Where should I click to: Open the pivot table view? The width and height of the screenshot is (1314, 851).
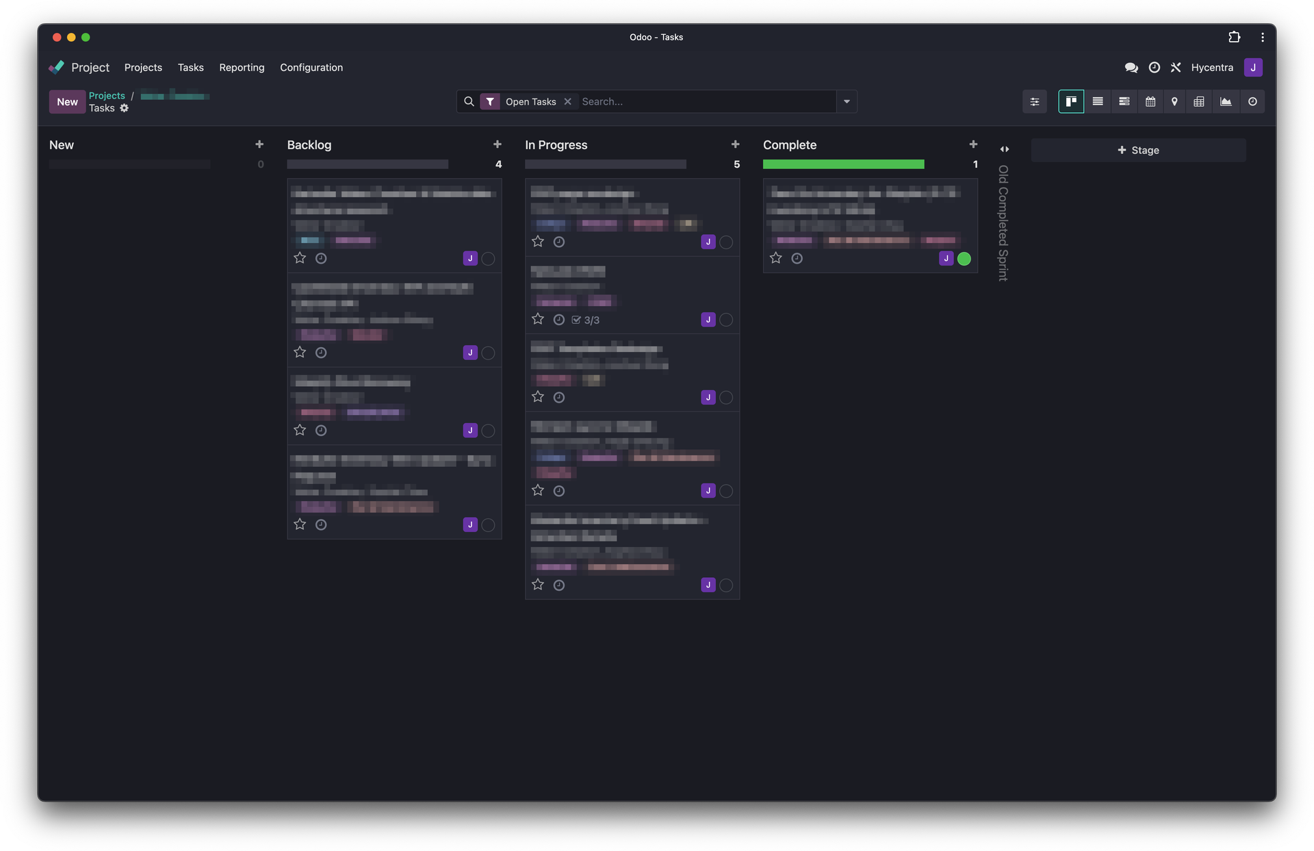(1199, 101)
